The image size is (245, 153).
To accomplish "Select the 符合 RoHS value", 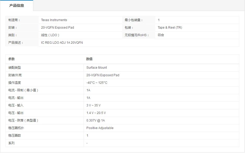I will tap(161, 35).
